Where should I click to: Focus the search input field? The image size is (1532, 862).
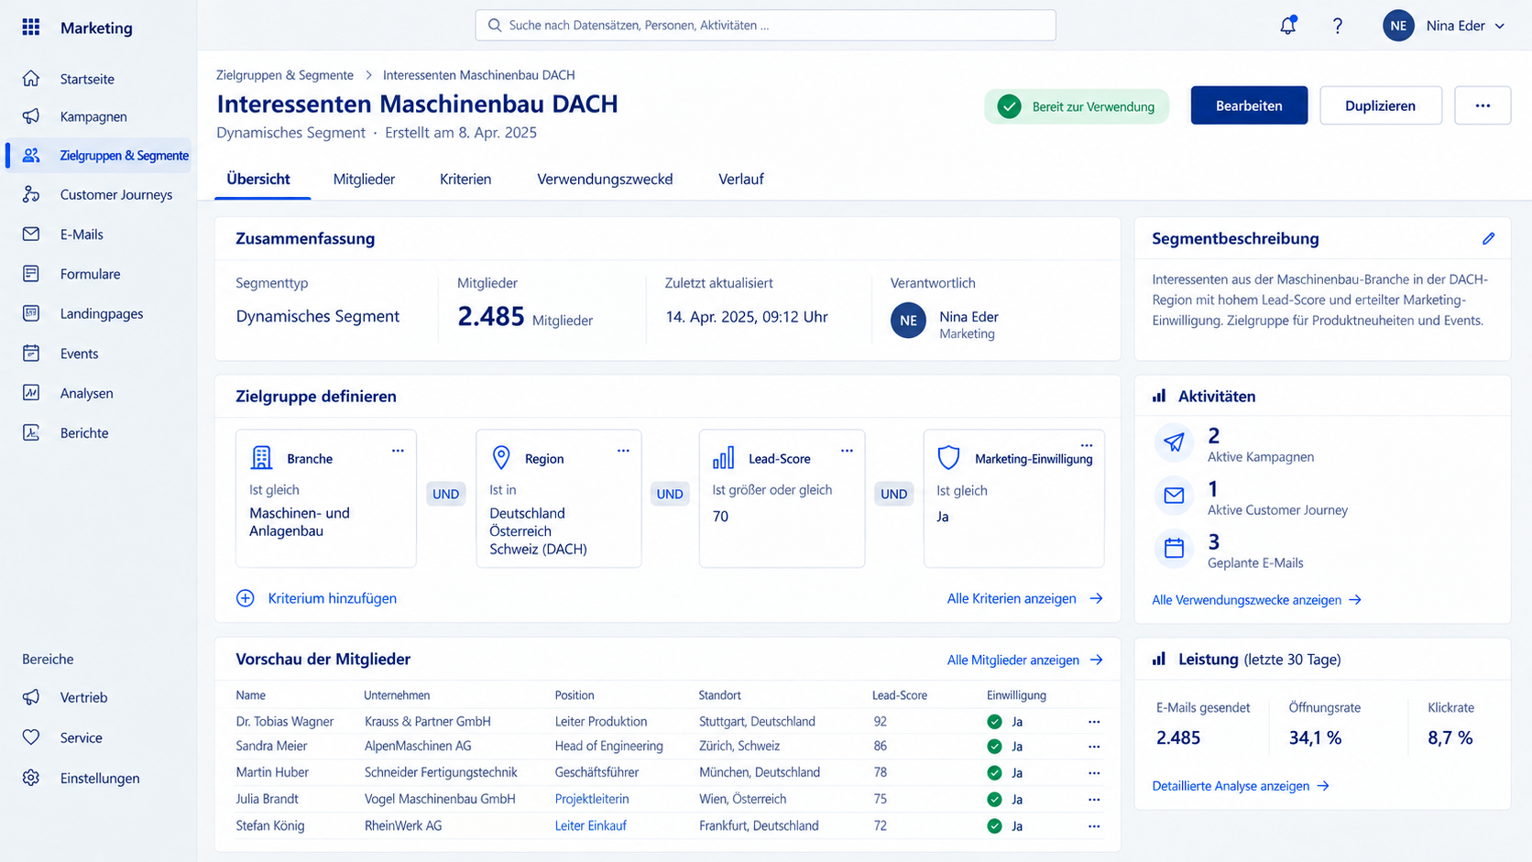click(x=765, y=26)
